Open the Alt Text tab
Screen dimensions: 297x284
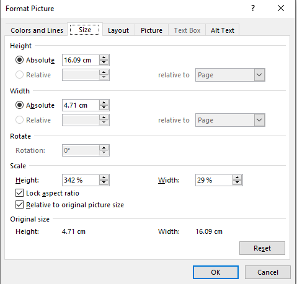[x=223, y=30]
